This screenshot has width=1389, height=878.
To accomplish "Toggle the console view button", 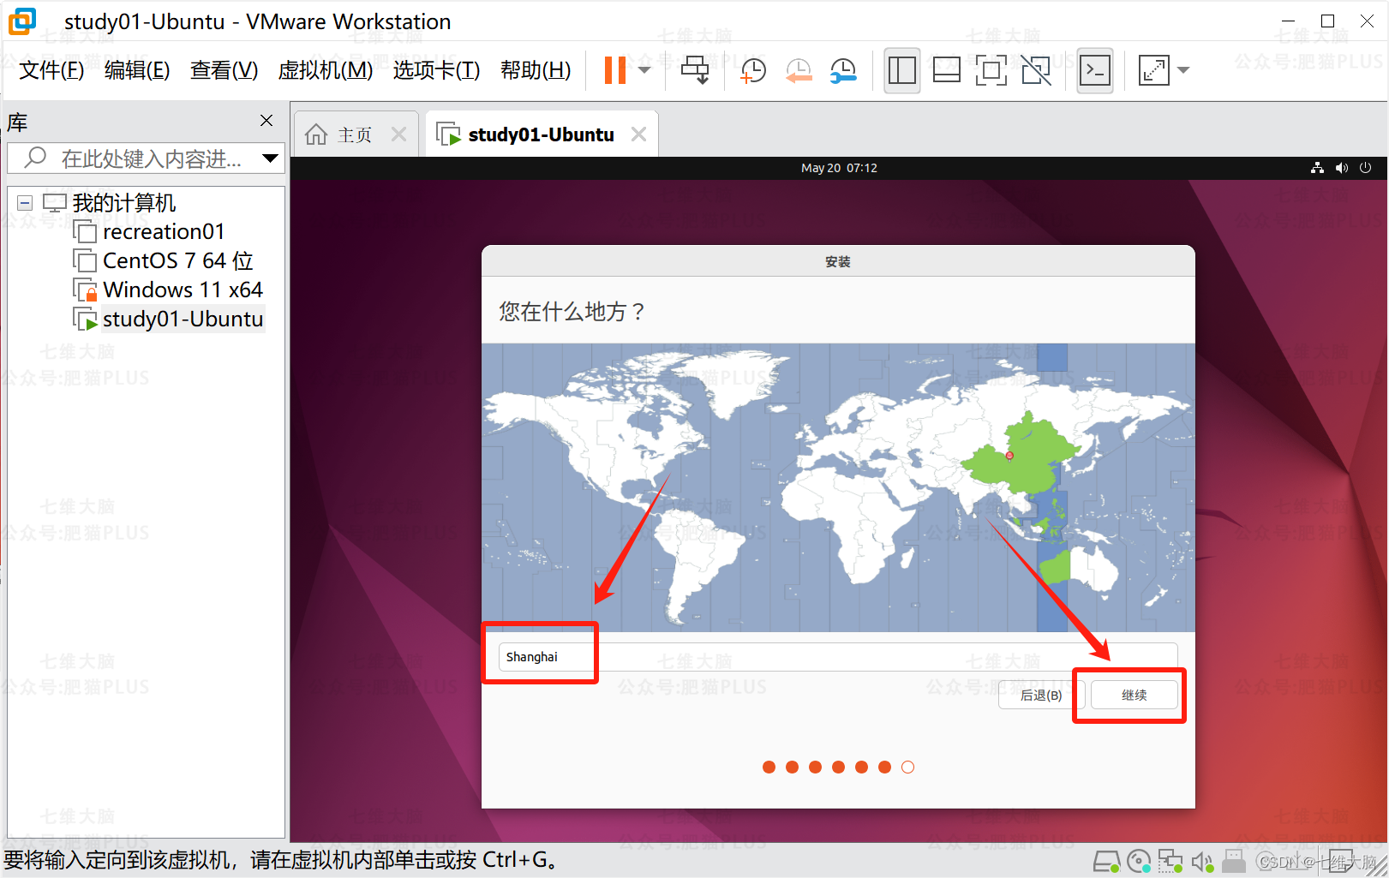I will pyautogui.click(x=1095, y=70).
